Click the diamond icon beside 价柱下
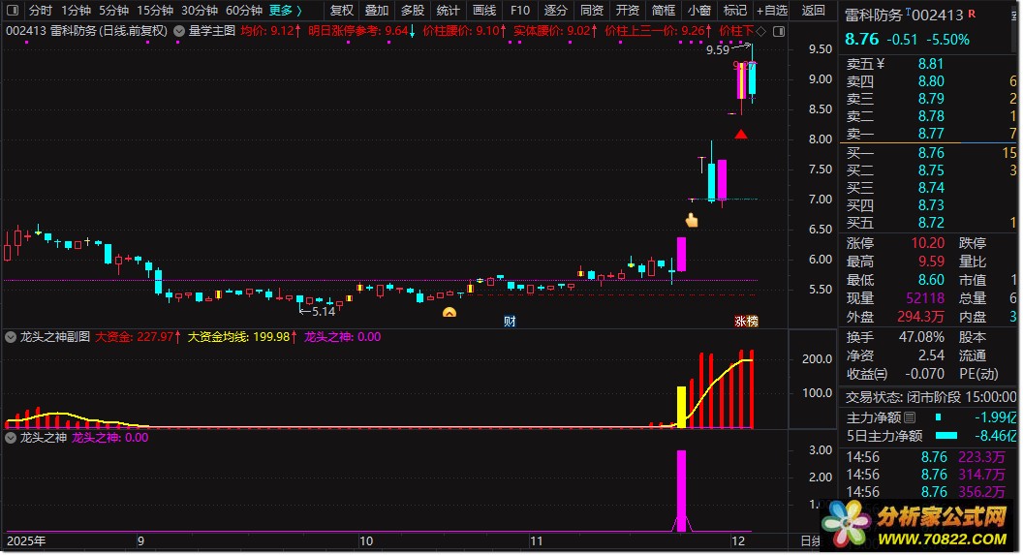The height and width of the screenshot is (555, 1023). coord(761,31)
